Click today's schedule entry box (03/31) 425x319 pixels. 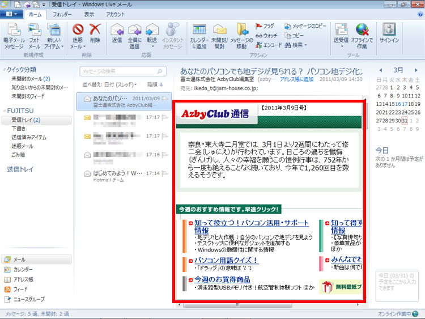(397, 286)
